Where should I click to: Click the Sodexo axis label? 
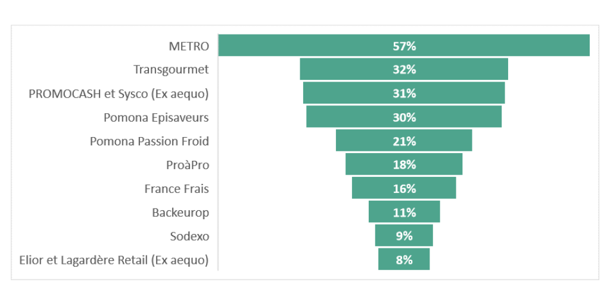click(189, 236)
